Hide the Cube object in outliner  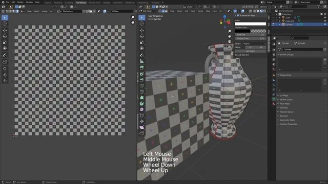coord(325,17)
